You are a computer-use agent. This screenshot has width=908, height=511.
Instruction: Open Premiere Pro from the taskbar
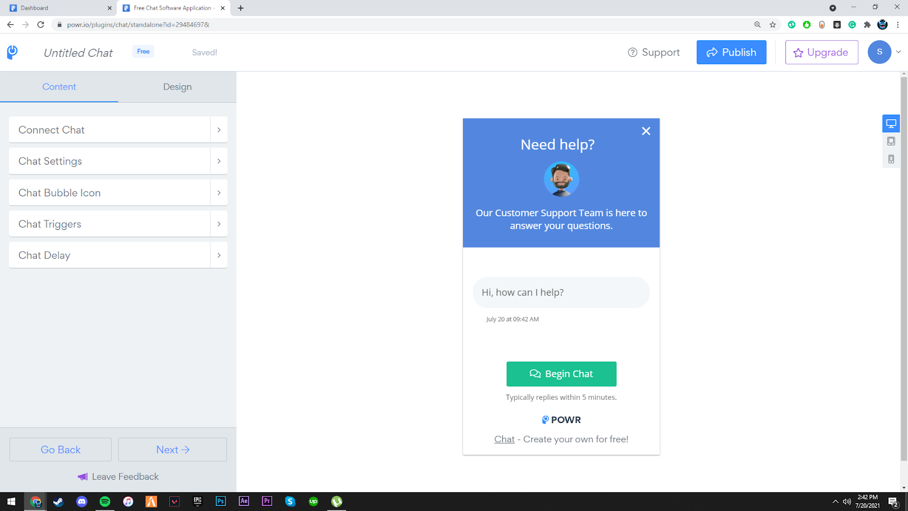pos(267,501)
